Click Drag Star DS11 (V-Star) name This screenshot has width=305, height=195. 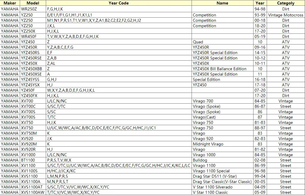222,176
